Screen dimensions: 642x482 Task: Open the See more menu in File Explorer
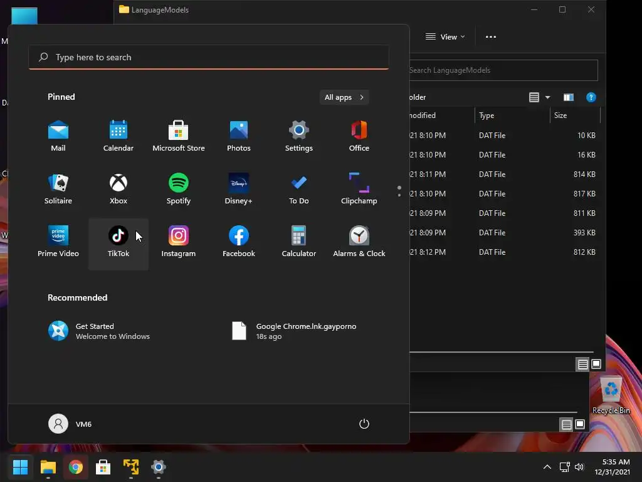pyautogui.click(x=490, y=37)
